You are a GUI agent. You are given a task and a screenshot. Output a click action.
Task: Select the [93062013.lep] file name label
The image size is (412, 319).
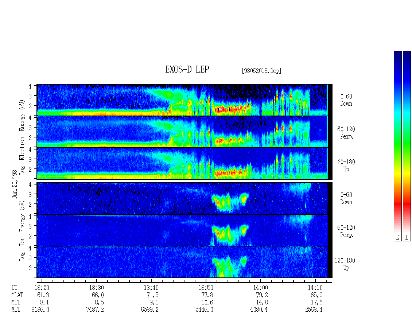[x=261, y=71]
